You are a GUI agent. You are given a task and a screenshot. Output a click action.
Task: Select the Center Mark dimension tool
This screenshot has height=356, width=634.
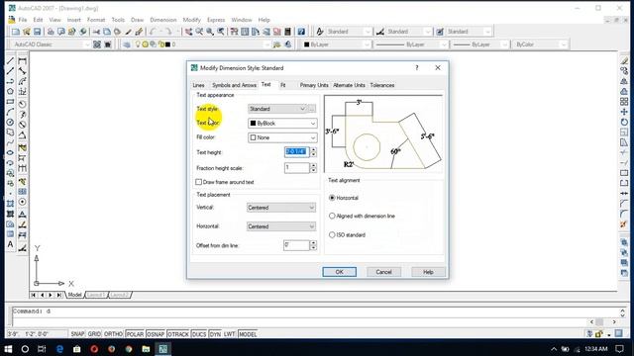22,202
